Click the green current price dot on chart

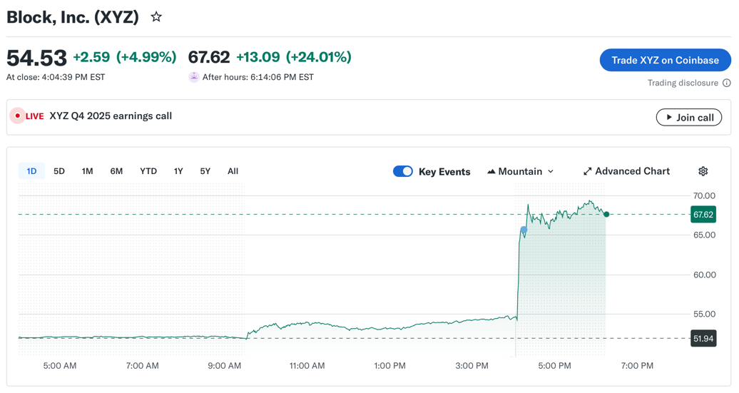tap(606, 214)
